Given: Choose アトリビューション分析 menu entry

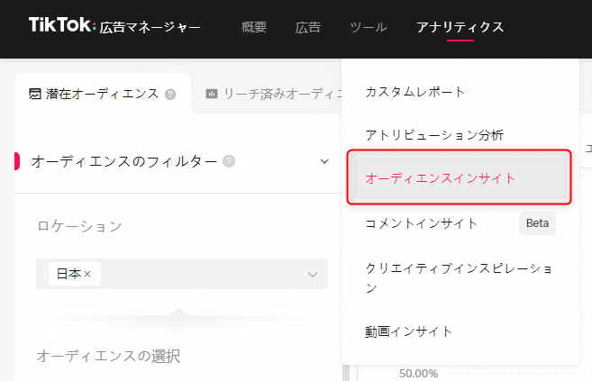Looking at the screenshot, I should pos(434,135).
